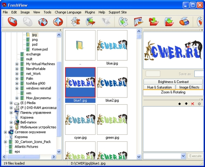Click the Up folder arrow toolbar icon
The height and width of the screenshot is (167, 205).
point(58,22)
